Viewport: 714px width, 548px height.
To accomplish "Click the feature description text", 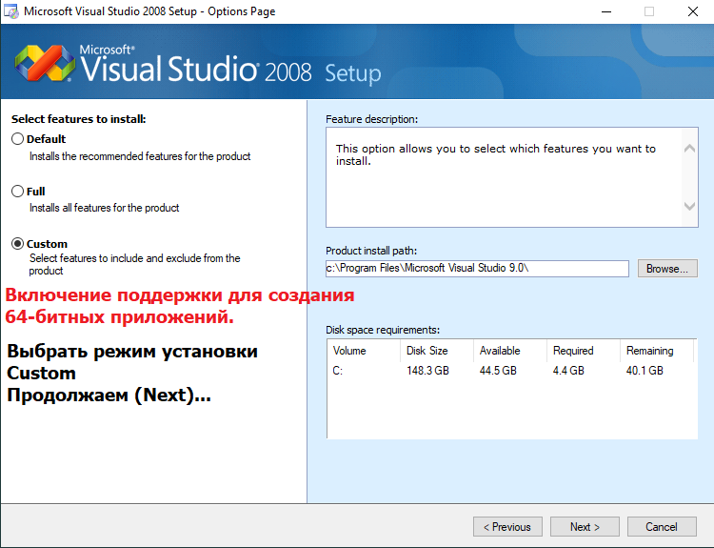I will coord(495,154).
